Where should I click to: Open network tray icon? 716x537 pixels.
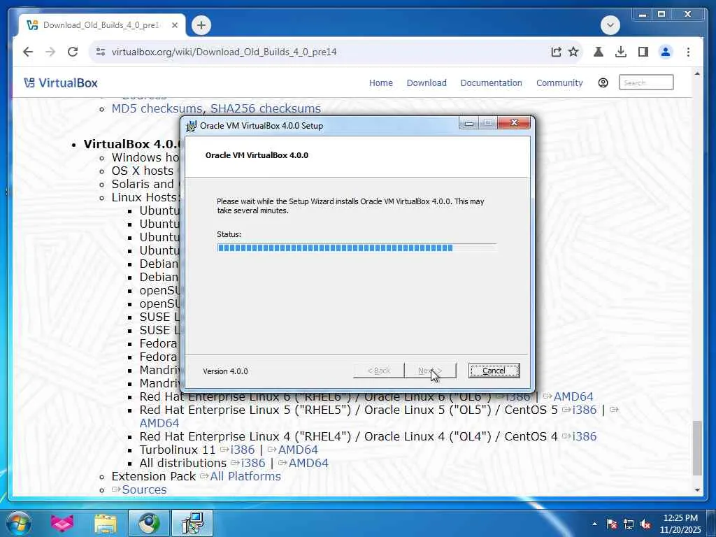click(x=629, y=524)
